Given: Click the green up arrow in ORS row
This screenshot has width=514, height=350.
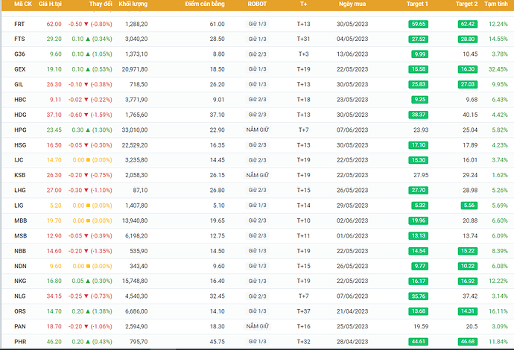Looking at the screenshot, I should point(86,311).
